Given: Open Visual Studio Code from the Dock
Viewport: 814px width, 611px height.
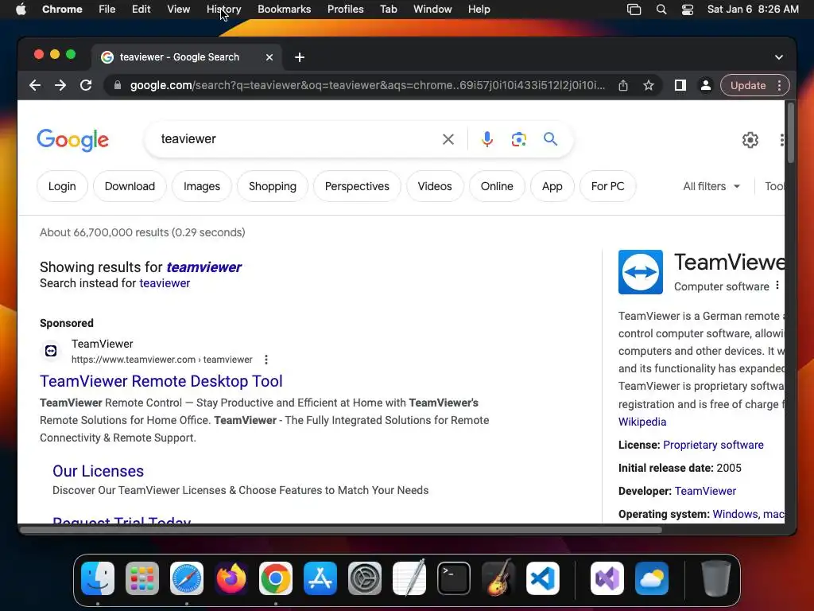Looking at the screenshot, I should [x=542, y=578].
